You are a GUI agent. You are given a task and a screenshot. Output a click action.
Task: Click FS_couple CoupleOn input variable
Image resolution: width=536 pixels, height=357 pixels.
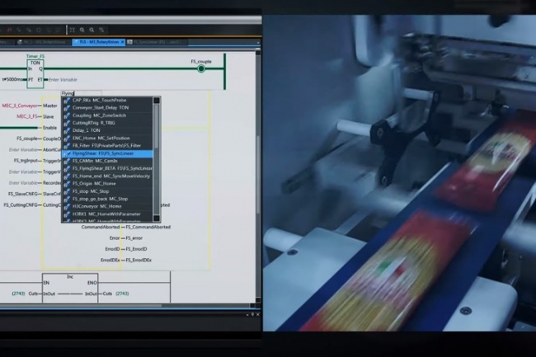click(x=27, y=139)
